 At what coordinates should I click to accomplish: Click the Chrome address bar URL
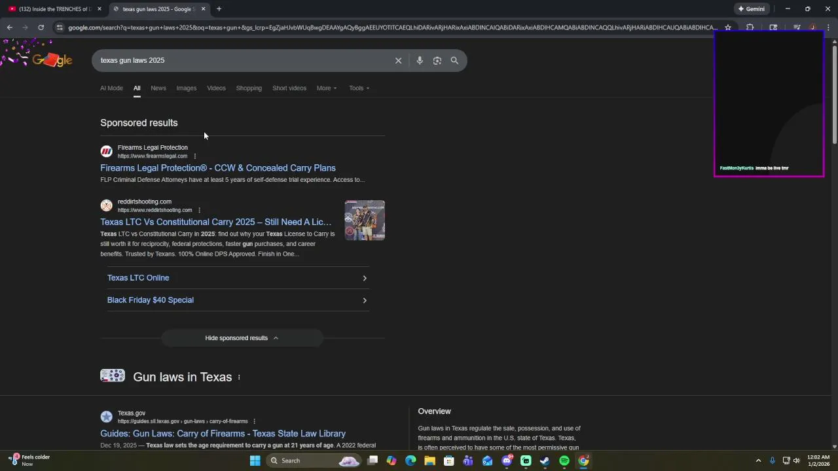pos(393,27)
